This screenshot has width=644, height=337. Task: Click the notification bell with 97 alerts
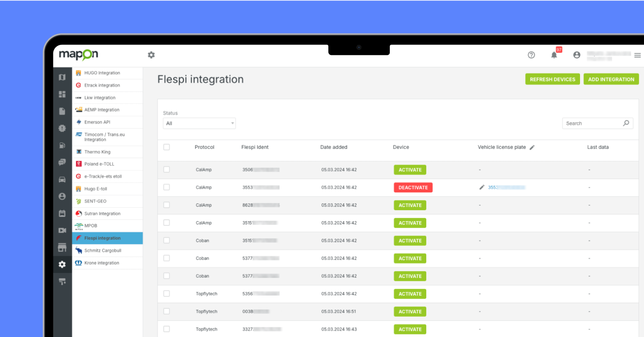click(554, 55)
